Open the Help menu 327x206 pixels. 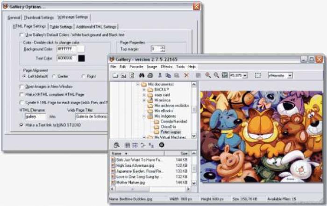(192, 67)
